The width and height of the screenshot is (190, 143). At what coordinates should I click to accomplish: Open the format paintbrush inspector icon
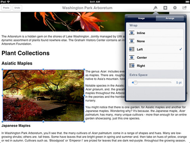(x=155, y=8)
